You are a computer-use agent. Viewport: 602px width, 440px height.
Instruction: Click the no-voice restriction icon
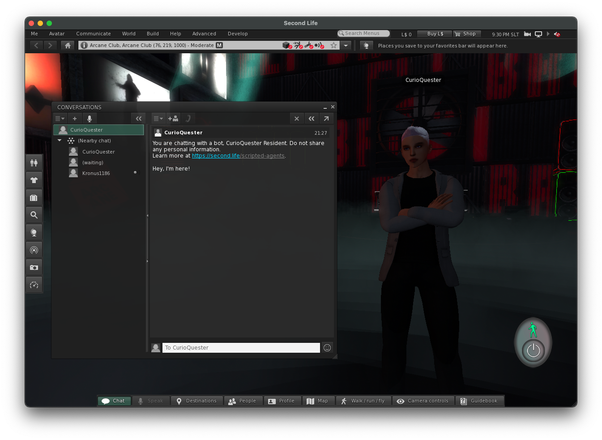coord(320,45)
